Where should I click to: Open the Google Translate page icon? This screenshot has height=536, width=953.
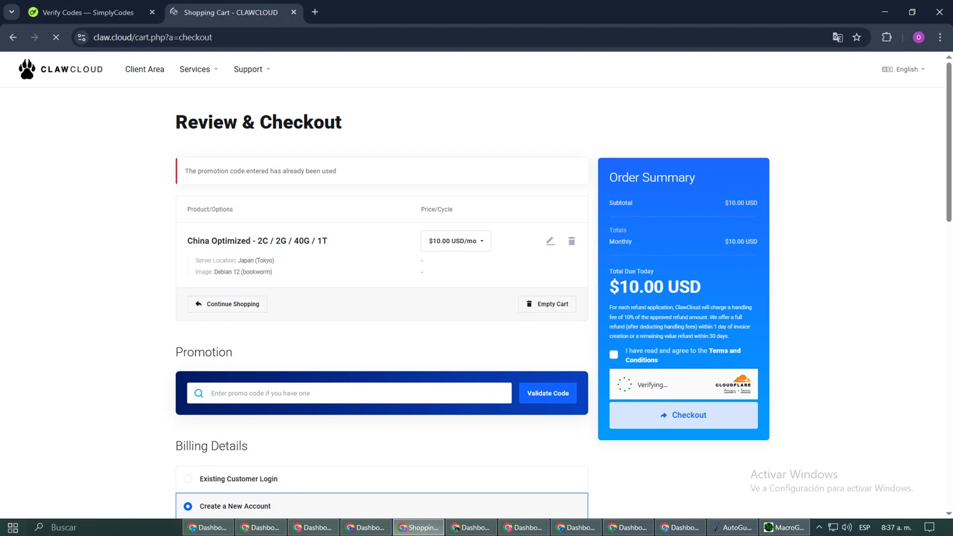coord(837,37)
